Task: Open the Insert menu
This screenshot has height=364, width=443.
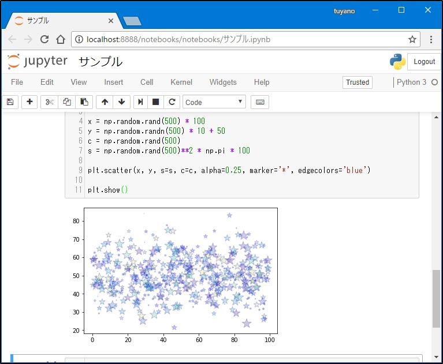Action: (x=114, y=82)
